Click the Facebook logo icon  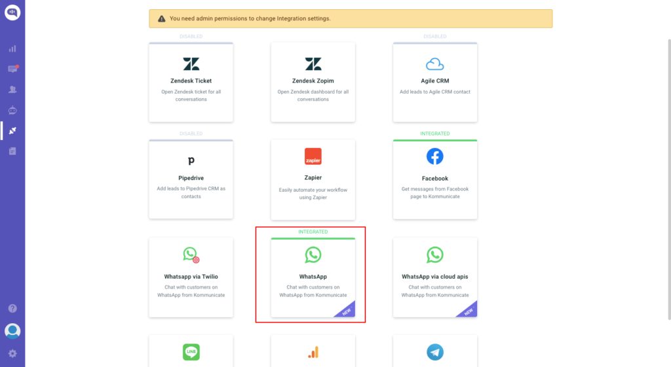(435, 156)
